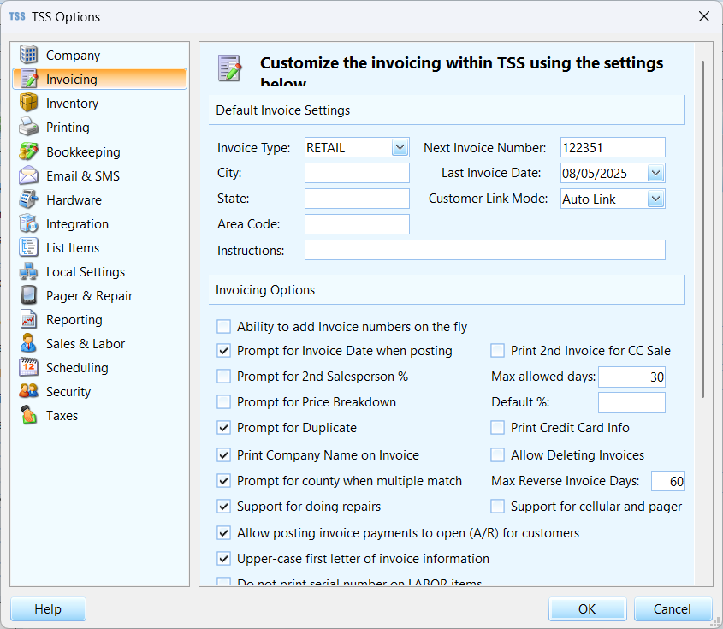Click the Inventory box icon

[28, 103]
